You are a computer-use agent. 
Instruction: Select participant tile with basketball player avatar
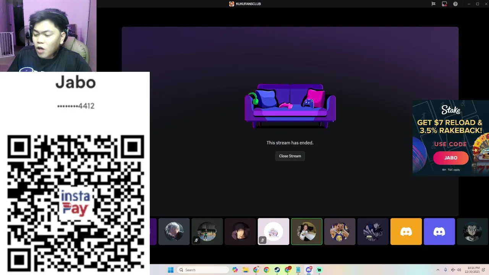340,231
